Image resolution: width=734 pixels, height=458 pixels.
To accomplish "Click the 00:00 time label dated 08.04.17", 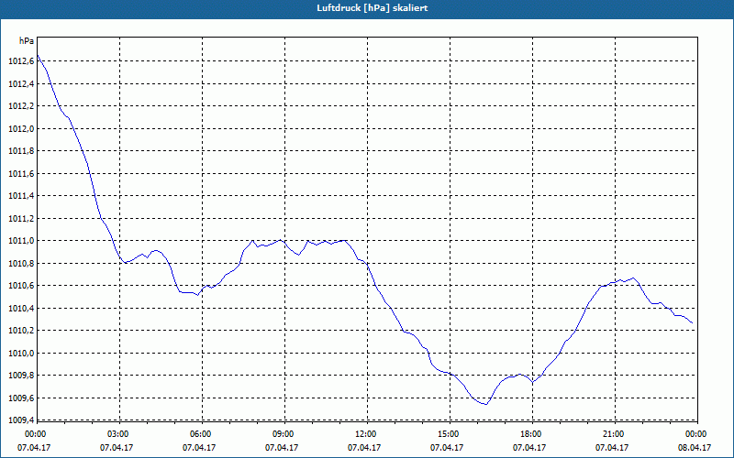I will pyautogui.click(x=695, y=434).
